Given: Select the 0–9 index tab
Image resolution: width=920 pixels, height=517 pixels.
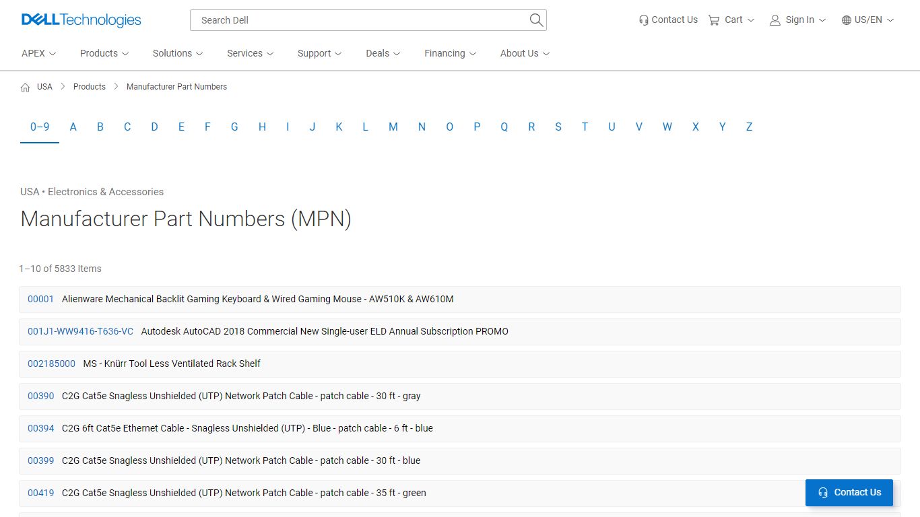Looking at the screenshot, I should 40,127.
